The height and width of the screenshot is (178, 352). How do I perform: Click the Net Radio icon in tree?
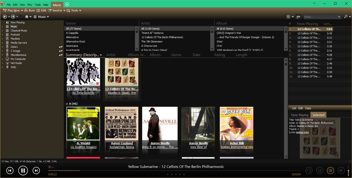coord(7,63)
